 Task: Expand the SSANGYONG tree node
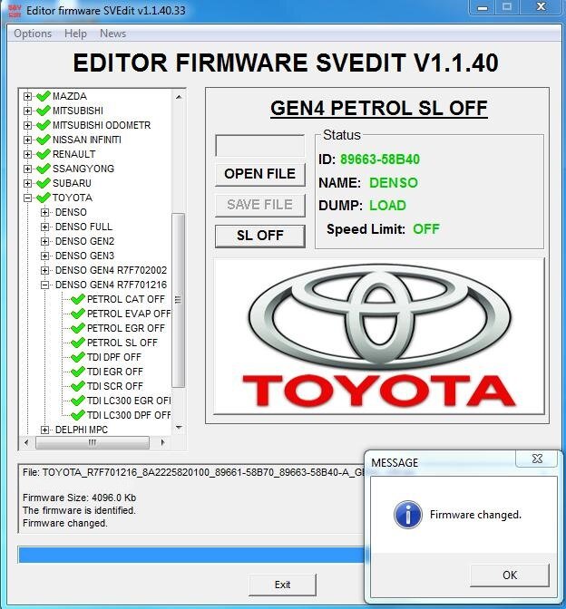27,169
